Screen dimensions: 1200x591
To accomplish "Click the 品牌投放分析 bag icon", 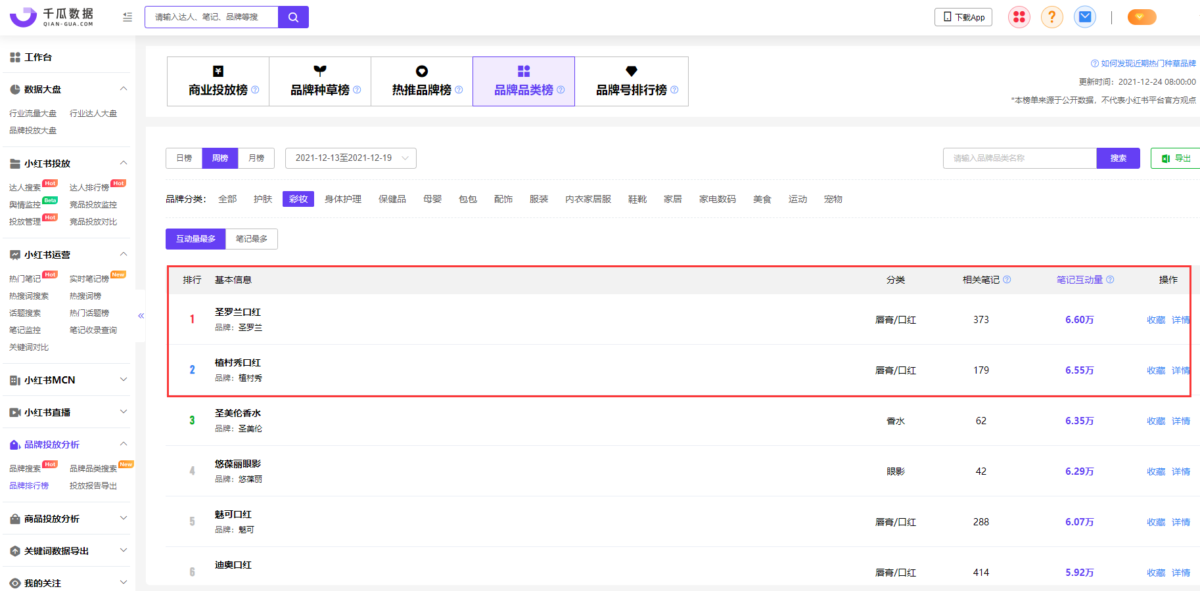I will pos(15,445).
